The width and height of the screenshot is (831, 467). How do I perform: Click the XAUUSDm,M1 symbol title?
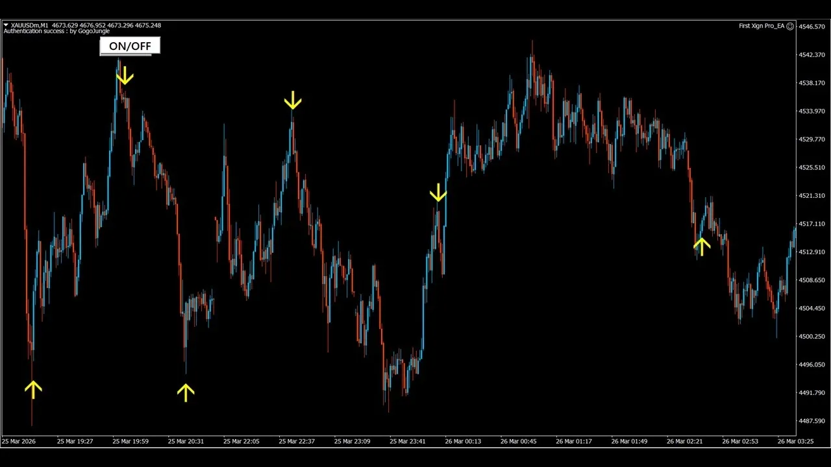[31, 25]
